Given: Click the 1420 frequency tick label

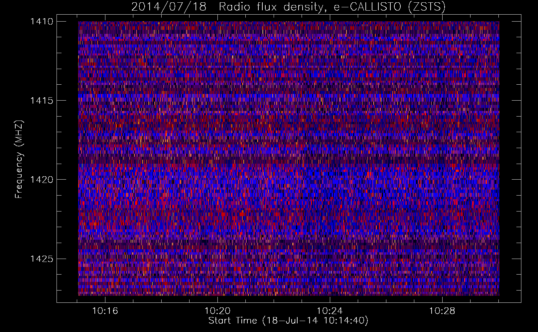Looking at the screenshot, I should [42, 180].
